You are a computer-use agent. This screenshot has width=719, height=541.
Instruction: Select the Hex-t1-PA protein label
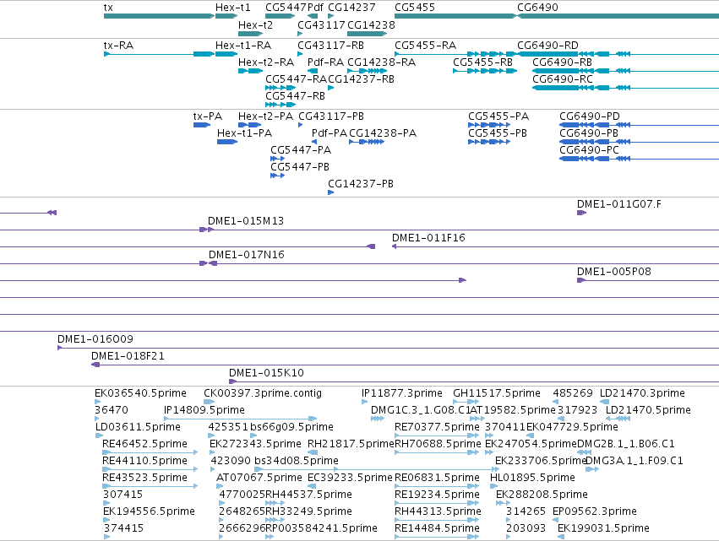click(244, 133)
